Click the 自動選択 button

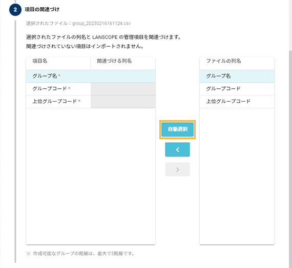[x=177, y=129]
